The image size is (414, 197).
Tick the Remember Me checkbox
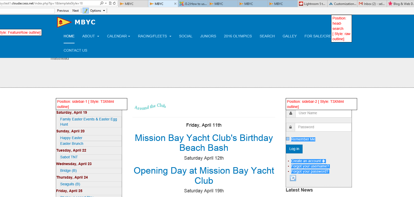coord(288,139)
